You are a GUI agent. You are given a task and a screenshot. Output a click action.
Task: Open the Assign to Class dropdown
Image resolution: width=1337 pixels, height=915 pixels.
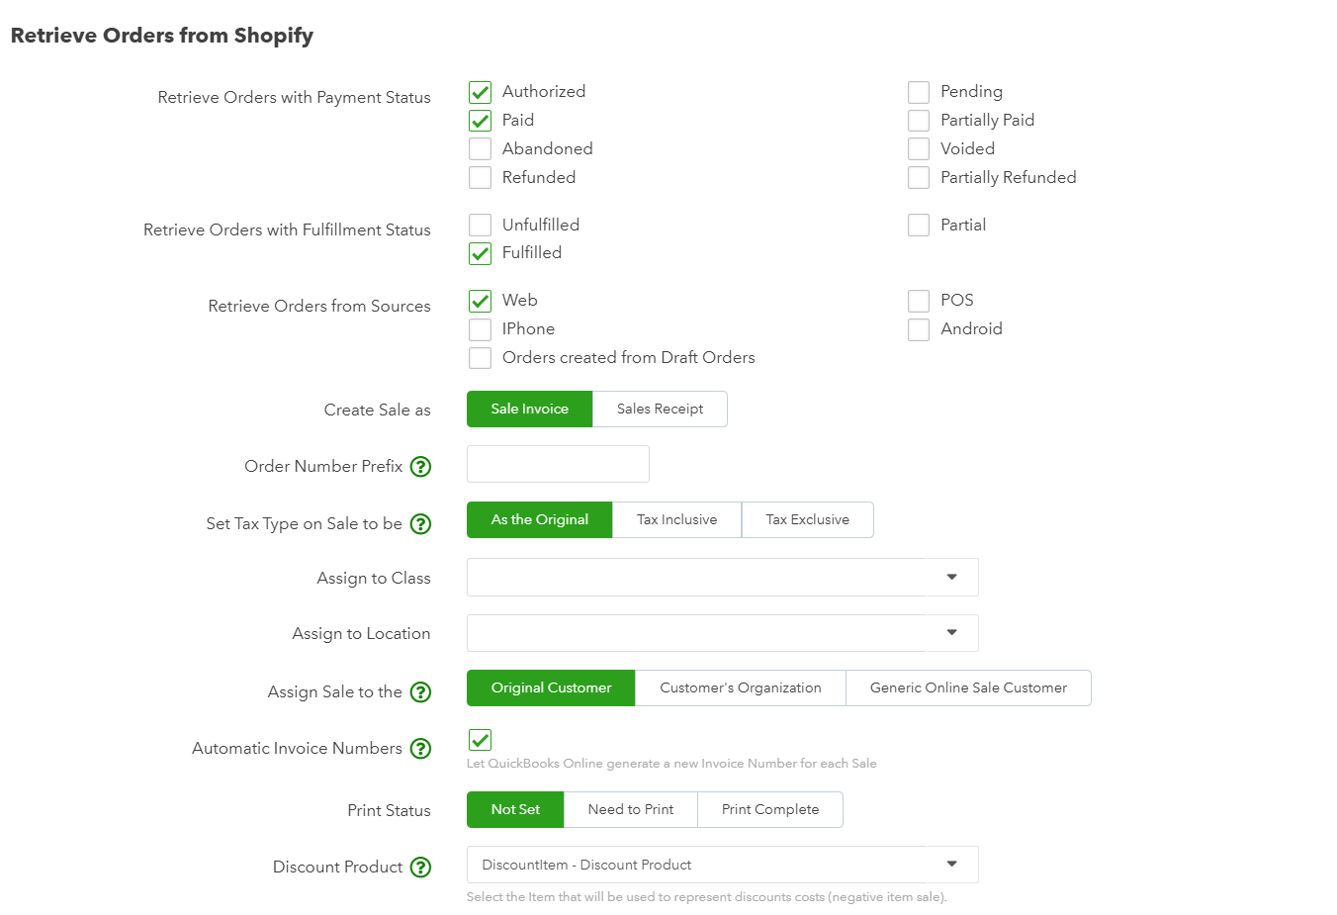point(722,577)
